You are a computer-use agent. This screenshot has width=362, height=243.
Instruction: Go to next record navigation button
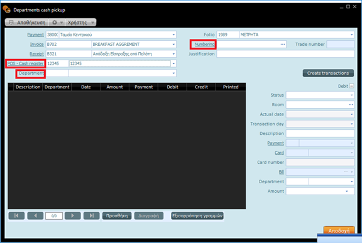(73, 215)
